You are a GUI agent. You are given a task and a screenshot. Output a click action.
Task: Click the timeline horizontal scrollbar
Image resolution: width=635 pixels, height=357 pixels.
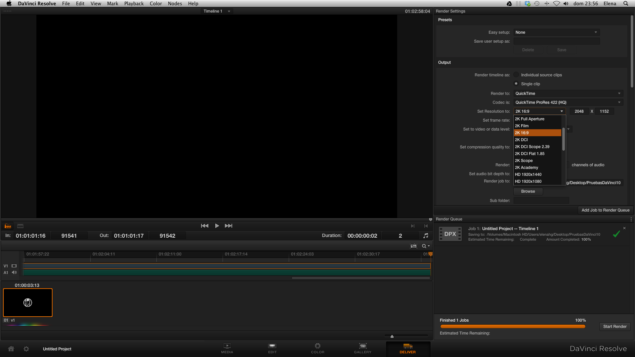tap(361, 278)
